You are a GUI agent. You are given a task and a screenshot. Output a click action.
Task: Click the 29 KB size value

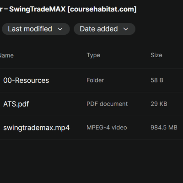[x=159, y=104]
